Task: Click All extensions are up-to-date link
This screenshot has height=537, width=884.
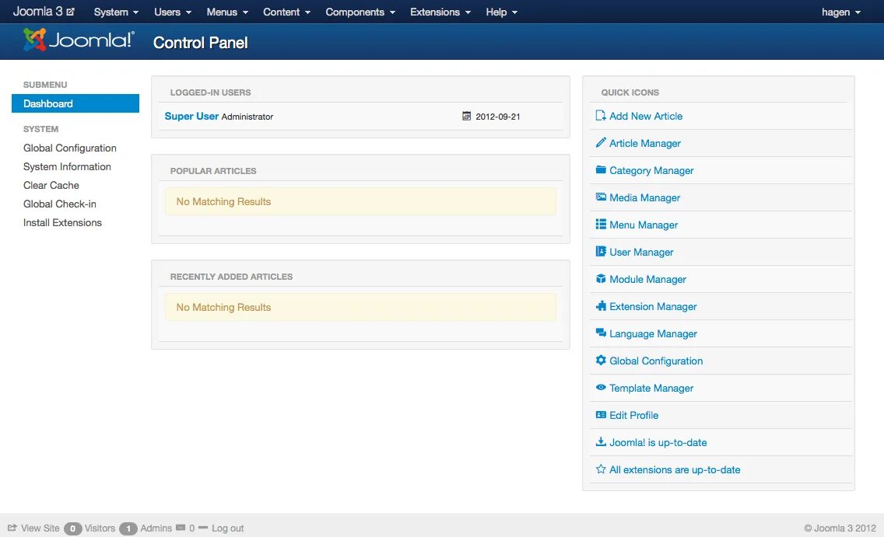Action: click(x=675, y=469)
